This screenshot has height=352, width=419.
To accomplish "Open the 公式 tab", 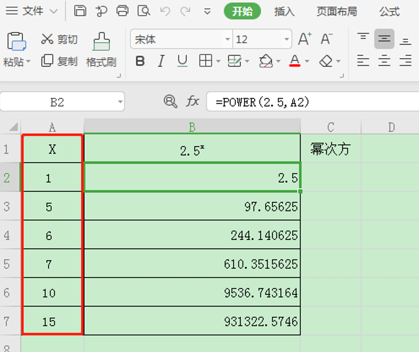I will (389, 11).
